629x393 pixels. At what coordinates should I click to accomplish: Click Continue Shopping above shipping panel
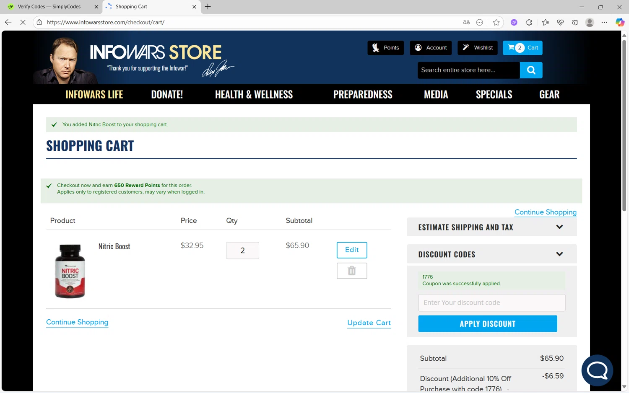(546, 212)
